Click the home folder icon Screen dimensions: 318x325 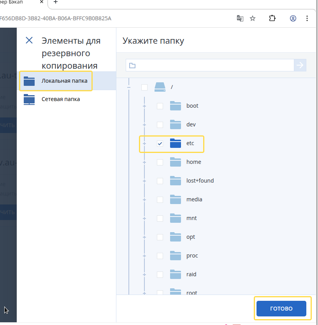coord(175,162)
